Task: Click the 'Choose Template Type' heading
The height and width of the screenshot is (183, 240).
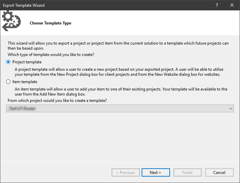Action: (x=51, y=23)
